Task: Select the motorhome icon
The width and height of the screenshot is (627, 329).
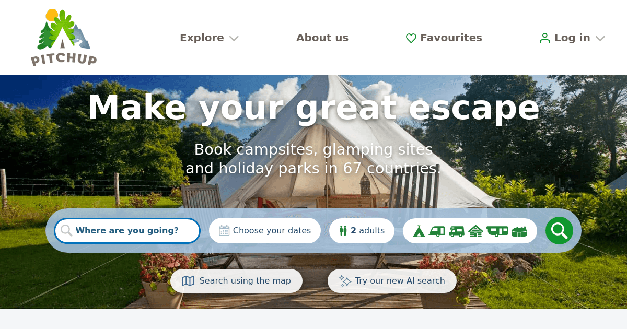Action: [x=456, y=231]
